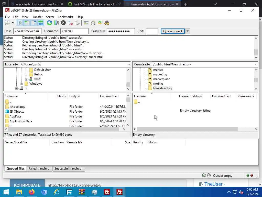Viewport: 262px width, 197px height.
Task: Open the Quickconnect history dropdown
Action: point(188,31)
